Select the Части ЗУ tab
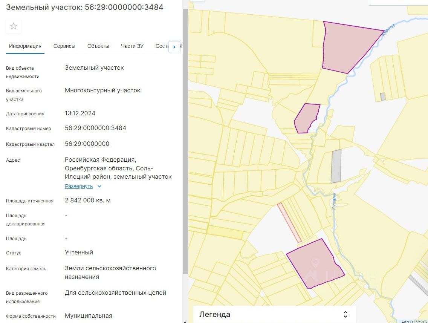The image size is (428, 323). point(132,46)
